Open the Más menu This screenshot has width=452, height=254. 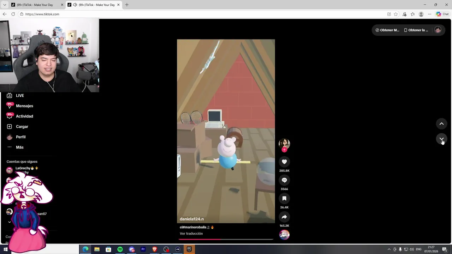coord(15,147)
